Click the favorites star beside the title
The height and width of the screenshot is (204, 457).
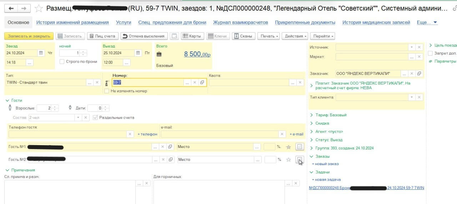[x=39, y=9]
